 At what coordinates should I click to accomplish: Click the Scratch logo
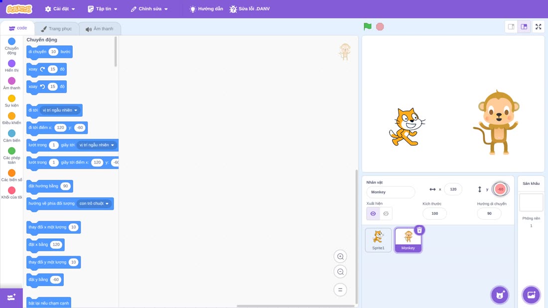(19, 9)
